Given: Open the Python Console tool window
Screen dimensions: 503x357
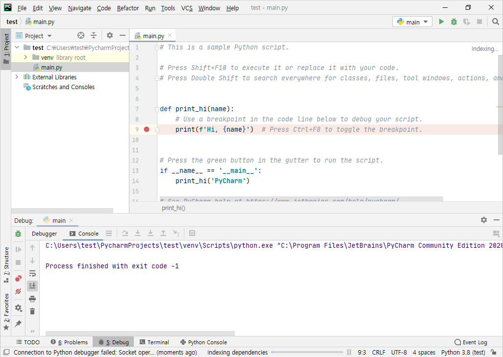Looking at the screenshot, I should (x=203, y=342).
